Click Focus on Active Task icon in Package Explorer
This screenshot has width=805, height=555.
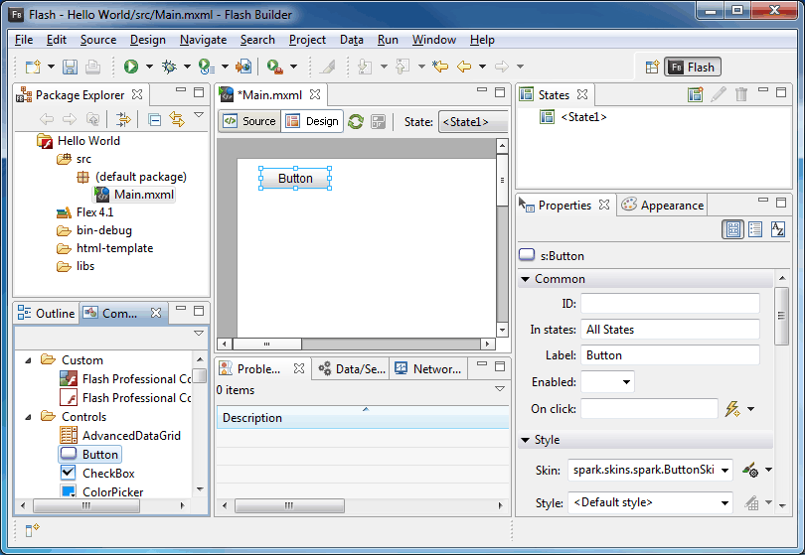(123, 119)
